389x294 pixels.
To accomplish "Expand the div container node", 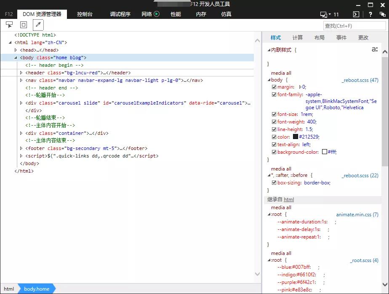I will (x=21, y=133).
